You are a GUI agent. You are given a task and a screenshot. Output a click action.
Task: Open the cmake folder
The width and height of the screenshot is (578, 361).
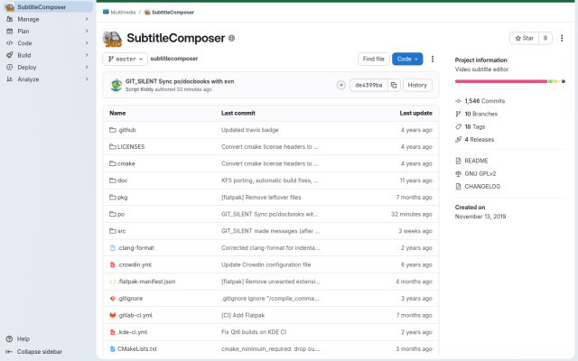click(126, 163)
